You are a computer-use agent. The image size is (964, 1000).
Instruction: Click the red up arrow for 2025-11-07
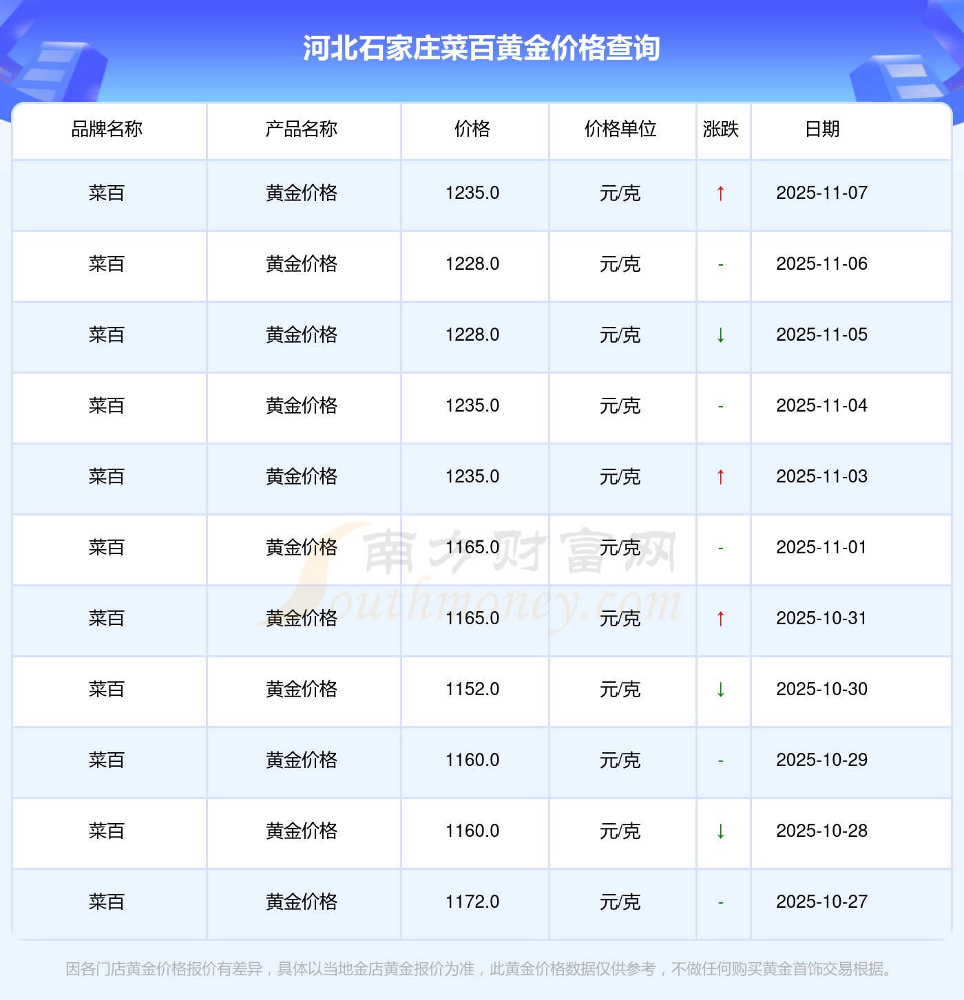pyautogui.click(x=720, y=193)
